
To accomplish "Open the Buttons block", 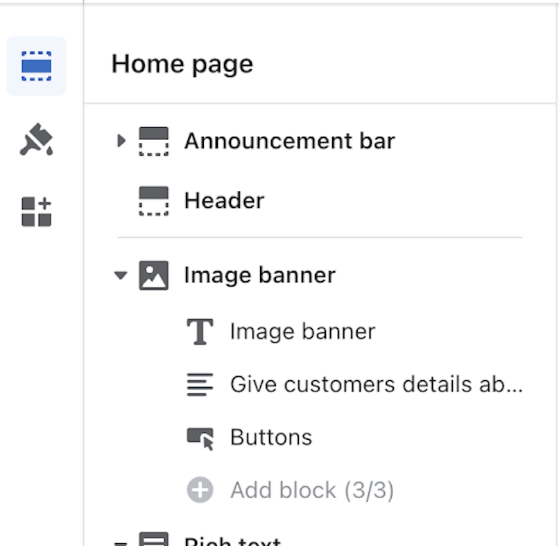I will [271, 438].
